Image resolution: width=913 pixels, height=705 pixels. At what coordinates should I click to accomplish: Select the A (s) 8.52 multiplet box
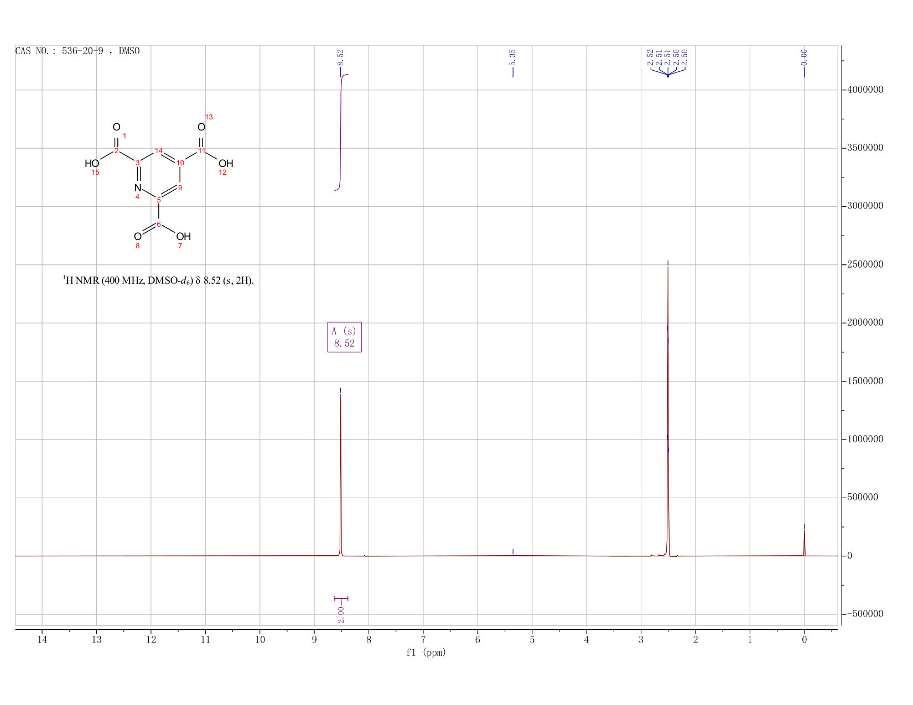coord(344,337)
